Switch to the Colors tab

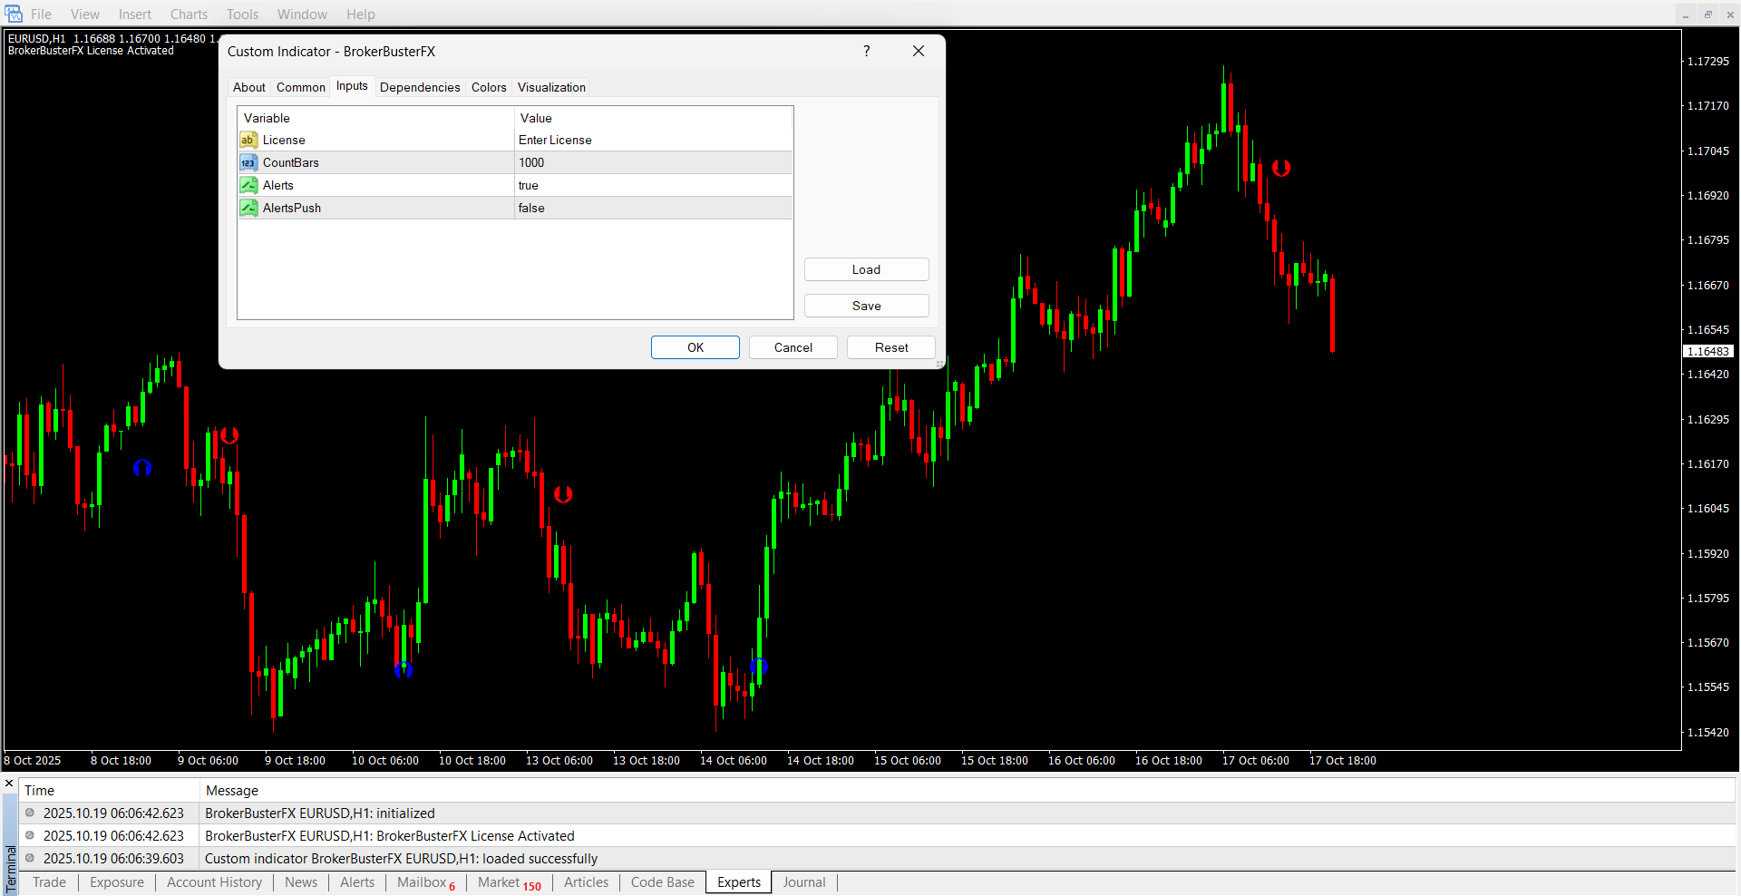pos(489,87)
